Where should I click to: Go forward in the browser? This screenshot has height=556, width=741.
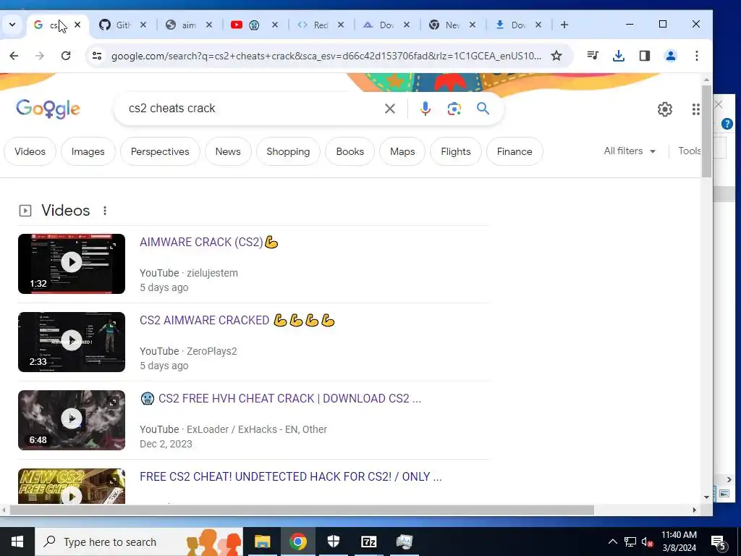40,56
